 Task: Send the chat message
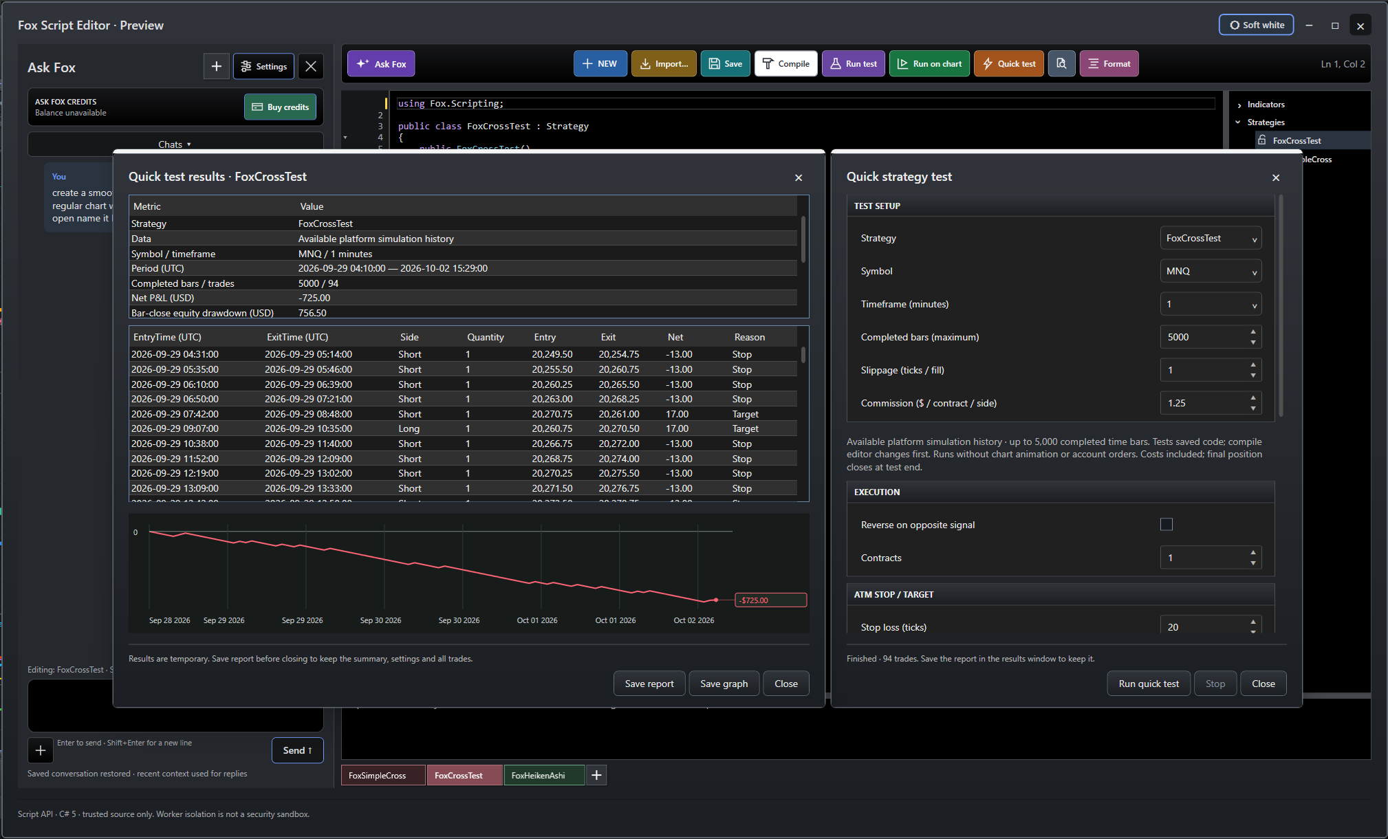tap(297, 750)
